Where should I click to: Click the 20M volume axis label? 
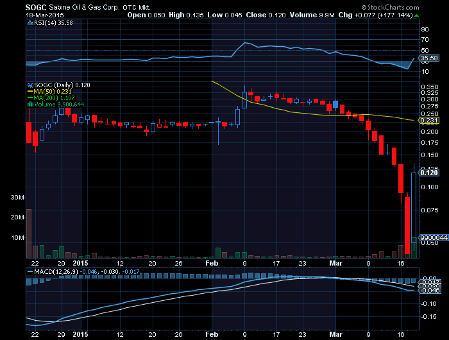(17, 217)
